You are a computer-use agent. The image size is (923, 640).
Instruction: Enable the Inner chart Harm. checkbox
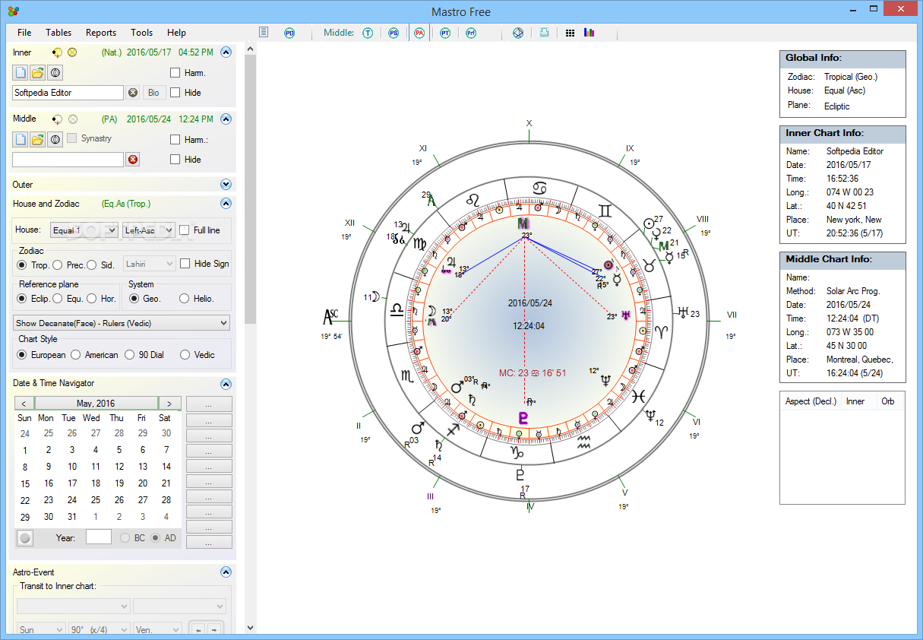(175, 73)
